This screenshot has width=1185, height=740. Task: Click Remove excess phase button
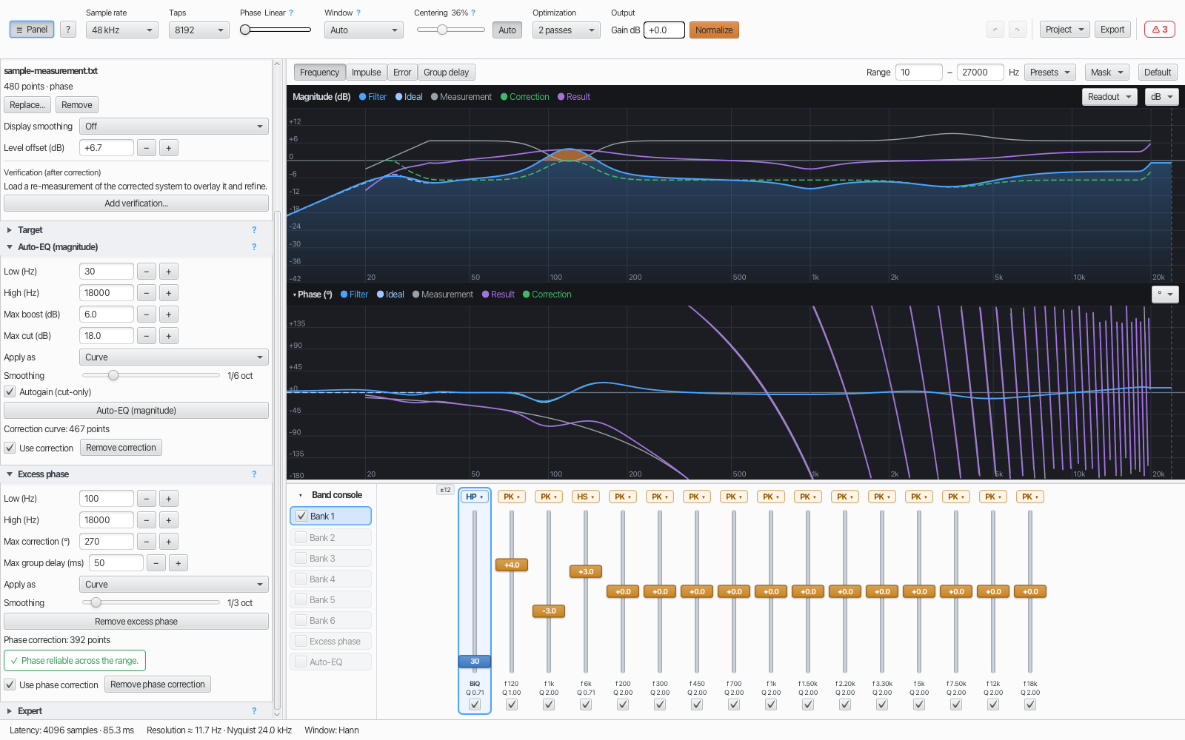click(x=136, y=622)
